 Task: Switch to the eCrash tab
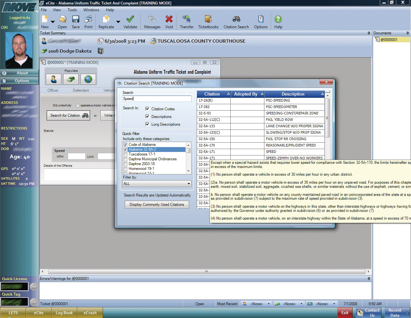coord(90,313)
